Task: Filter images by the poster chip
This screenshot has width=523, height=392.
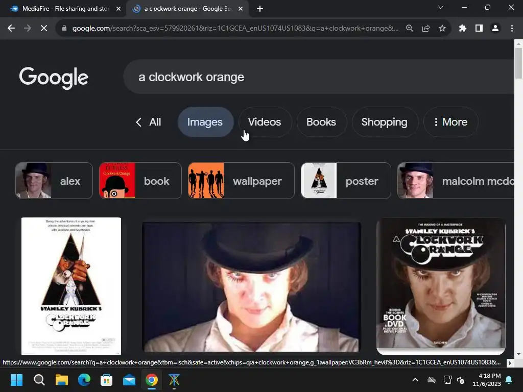Action: (x=346, y=181)
